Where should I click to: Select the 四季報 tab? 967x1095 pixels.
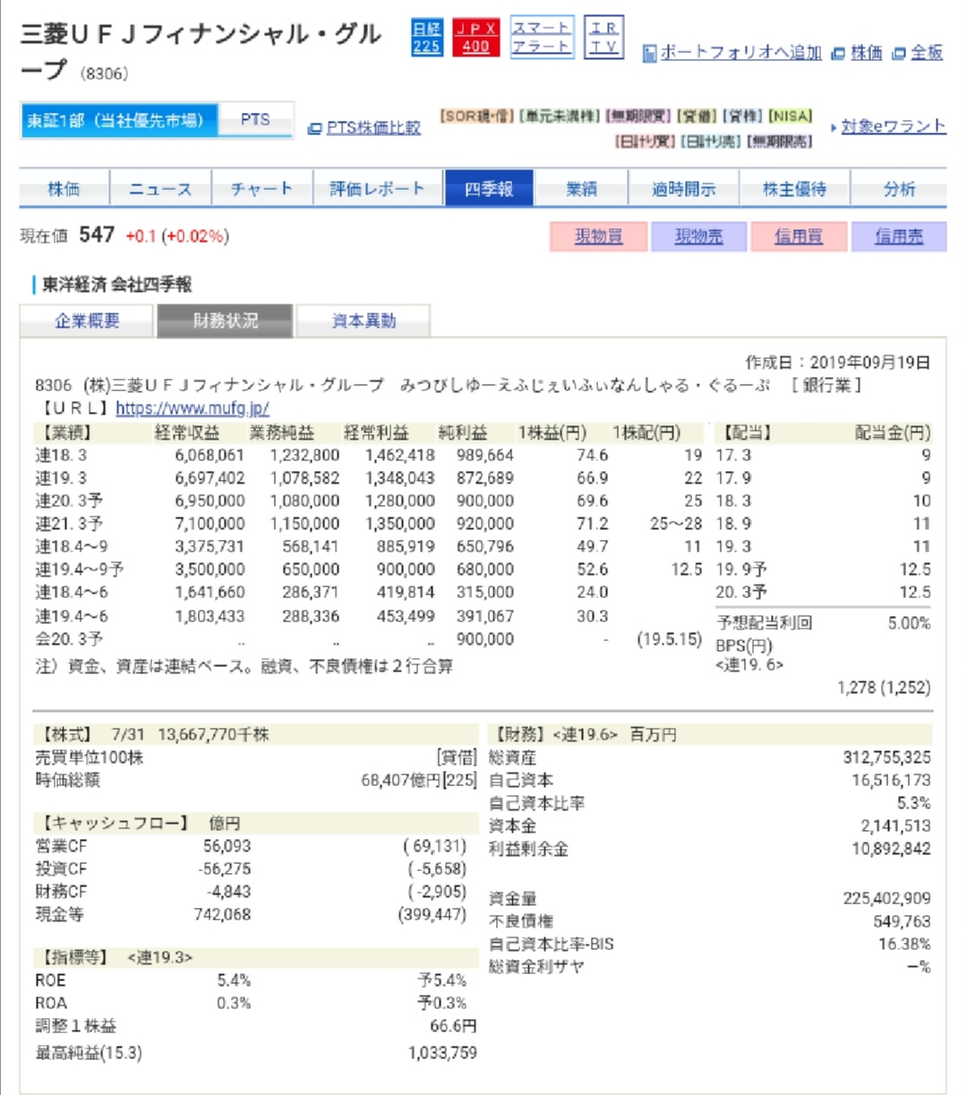[x=489, y=189]
